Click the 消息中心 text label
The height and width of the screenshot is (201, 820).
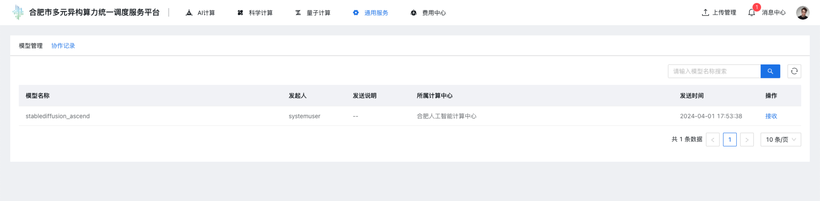[773, 12]
